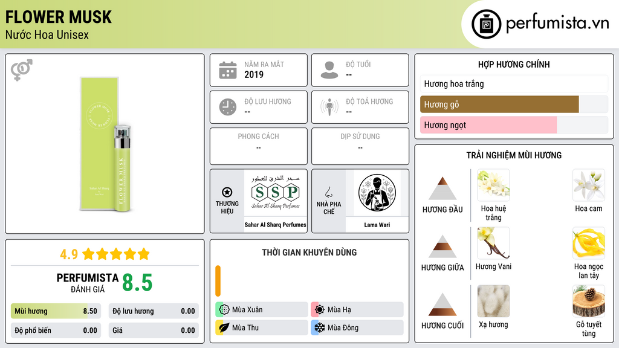Select the Mùa Hạ season button
Screen dimensions: 619x348
point(357,310)
